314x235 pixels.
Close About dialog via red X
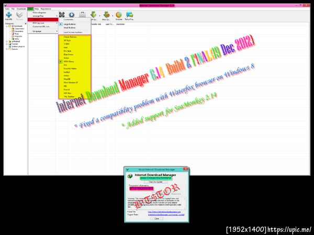[x=186, y=169]
